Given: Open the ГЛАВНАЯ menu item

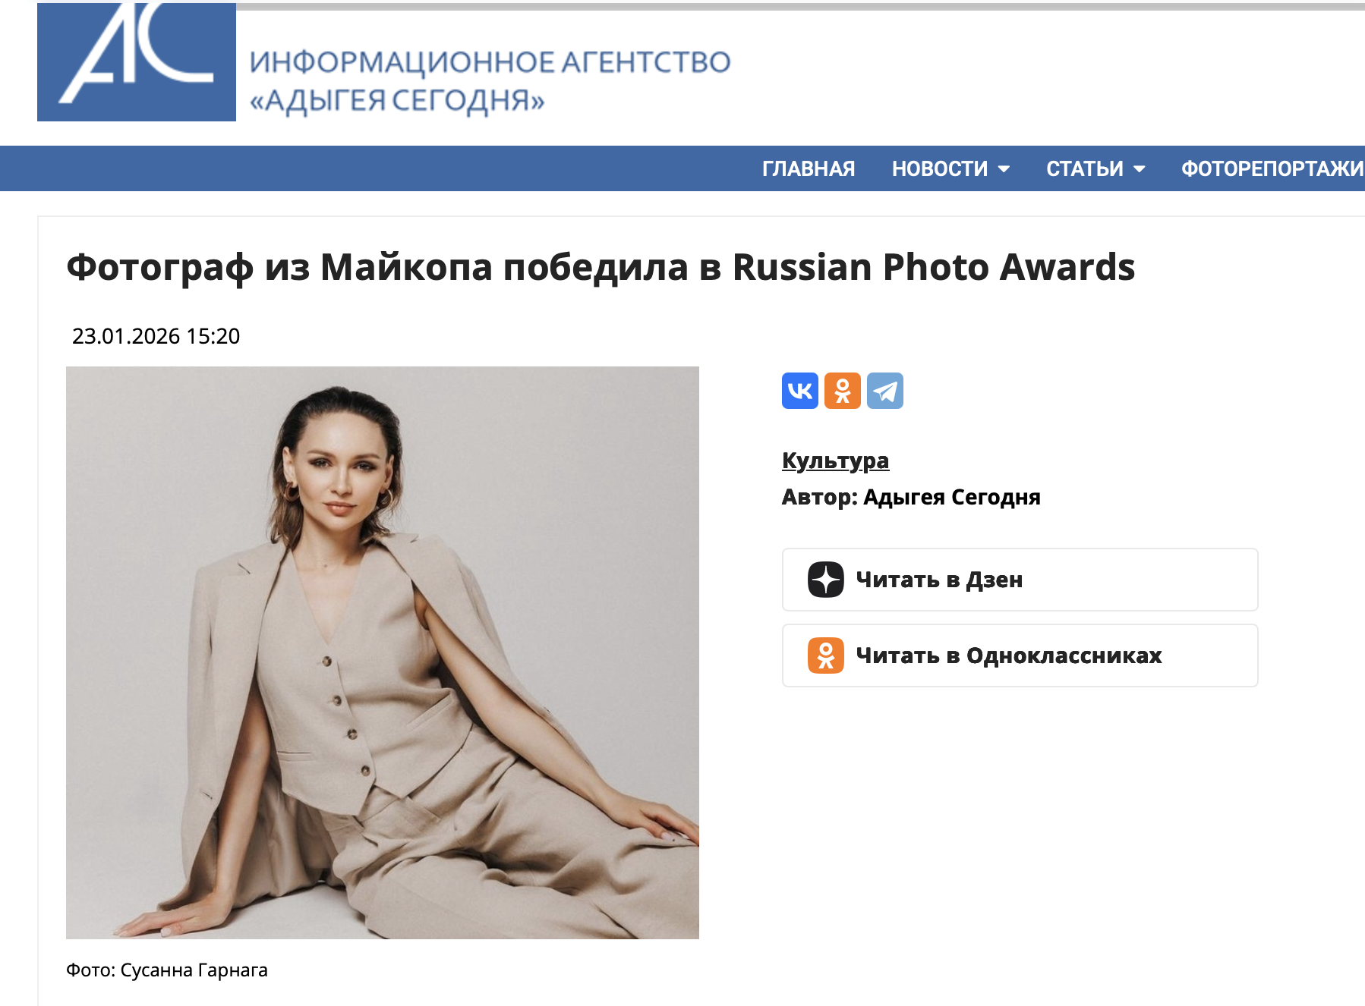Looking at the screenshot, I should point(809,168).
